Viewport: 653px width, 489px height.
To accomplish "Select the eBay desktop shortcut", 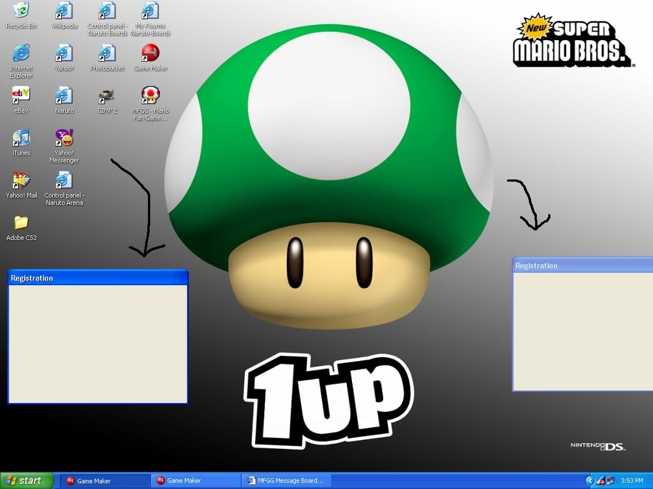I will (x=21, y=96).
